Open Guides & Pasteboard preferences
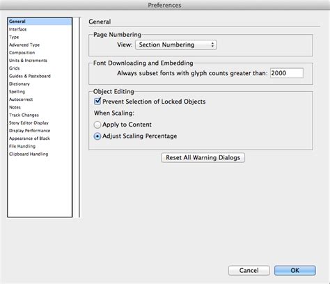330x284 pixels. click(30, 76)
